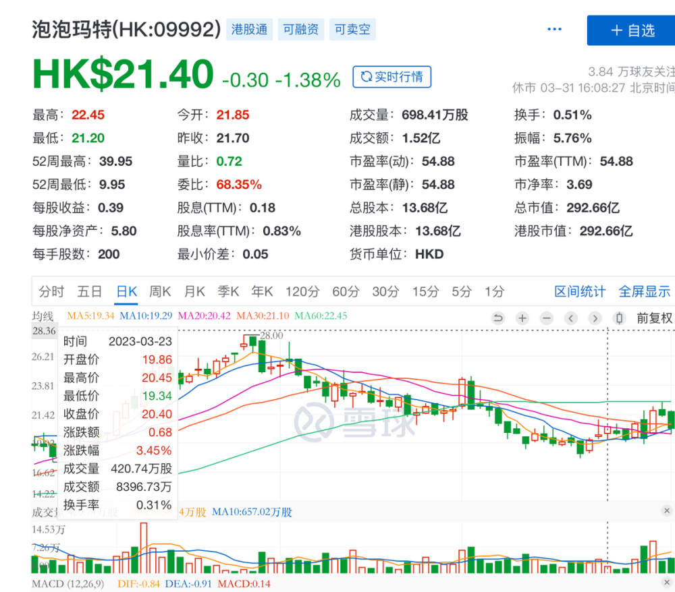Switch to the 1分 interval tab
The image size is (675, 592).
[x=494, y=291]
